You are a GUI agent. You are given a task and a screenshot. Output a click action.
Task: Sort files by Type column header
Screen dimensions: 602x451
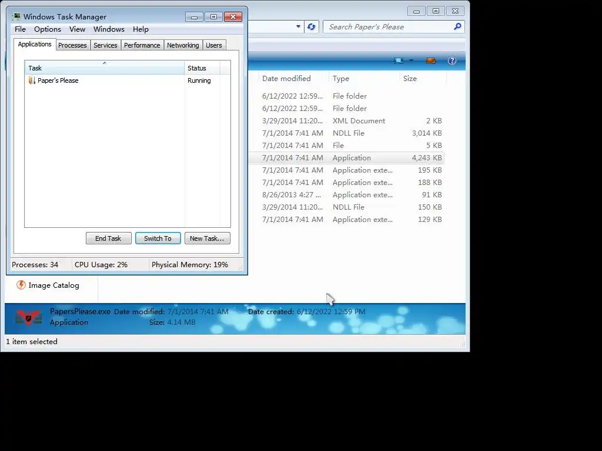(x=364, y=79)
